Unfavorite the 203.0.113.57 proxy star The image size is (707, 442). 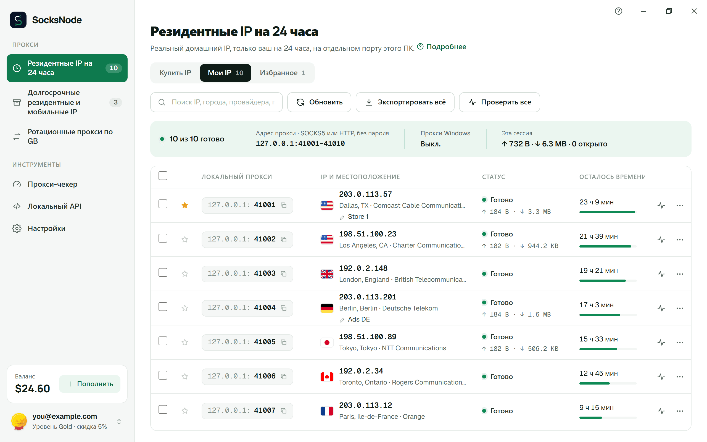pos(185,205)
